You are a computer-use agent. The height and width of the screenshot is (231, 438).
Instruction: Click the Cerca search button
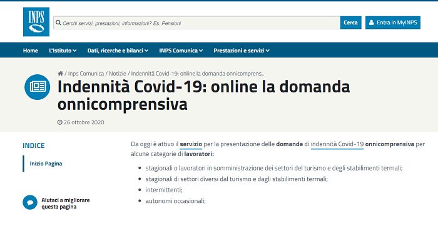(x=350, y=22)
